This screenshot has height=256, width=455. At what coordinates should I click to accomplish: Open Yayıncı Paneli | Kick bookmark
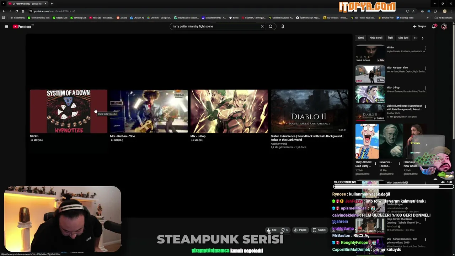[x=39, y=18]
